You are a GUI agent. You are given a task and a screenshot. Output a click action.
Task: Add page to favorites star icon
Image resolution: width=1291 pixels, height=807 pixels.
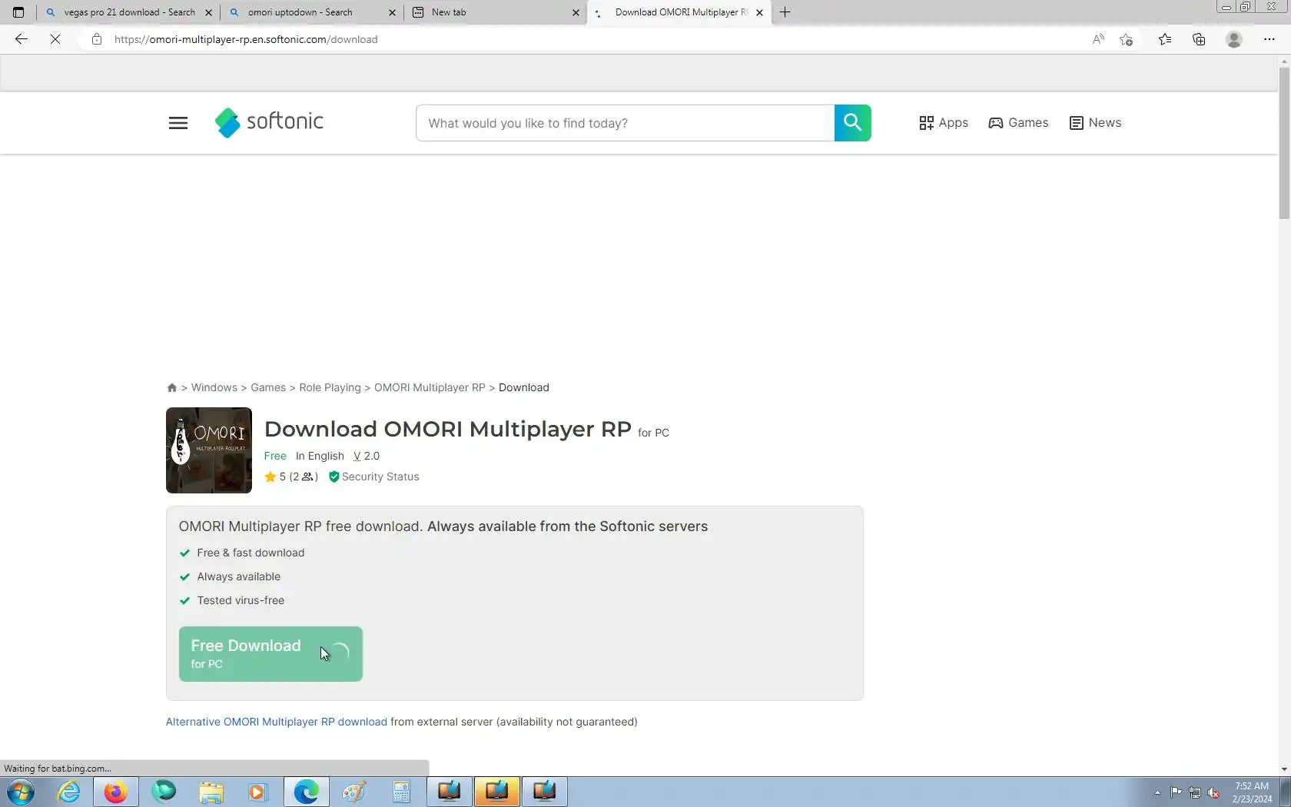(1127, 39)
